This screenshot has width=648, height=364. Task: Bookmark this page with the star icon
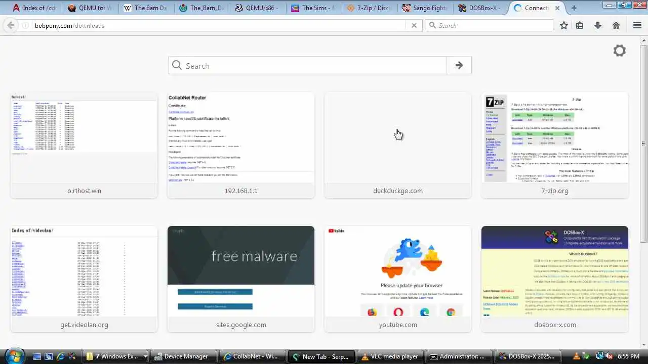pos(564,25)
